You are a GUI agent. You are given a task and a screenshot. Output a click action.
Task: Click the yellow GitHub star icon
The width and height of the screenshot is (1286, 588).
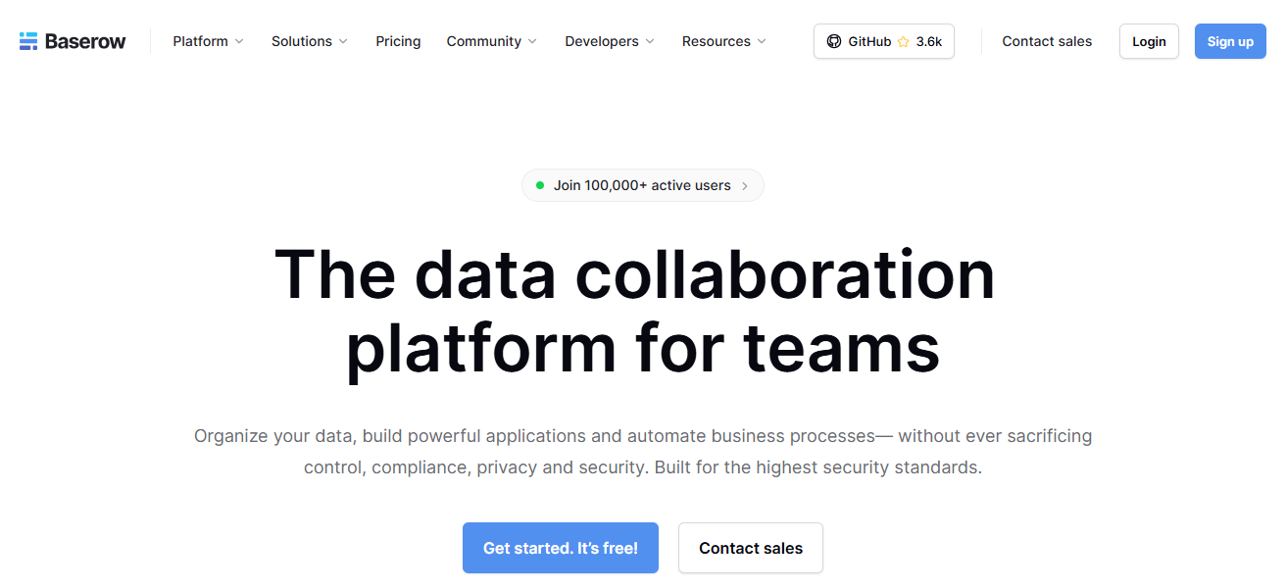coord(903,41)
